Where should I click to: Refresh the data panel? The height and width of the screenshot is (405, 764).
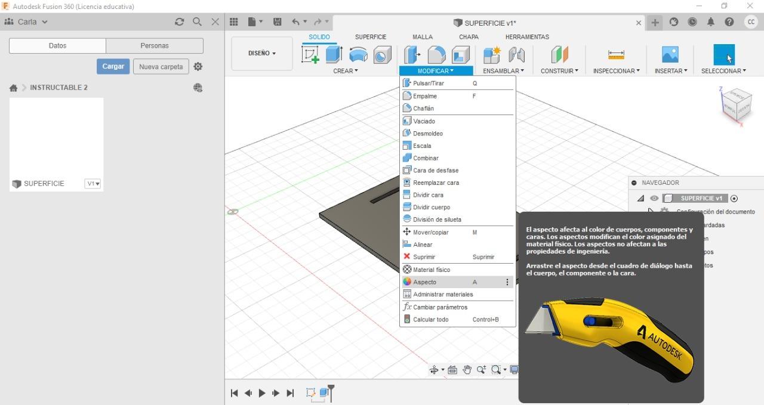179,21
